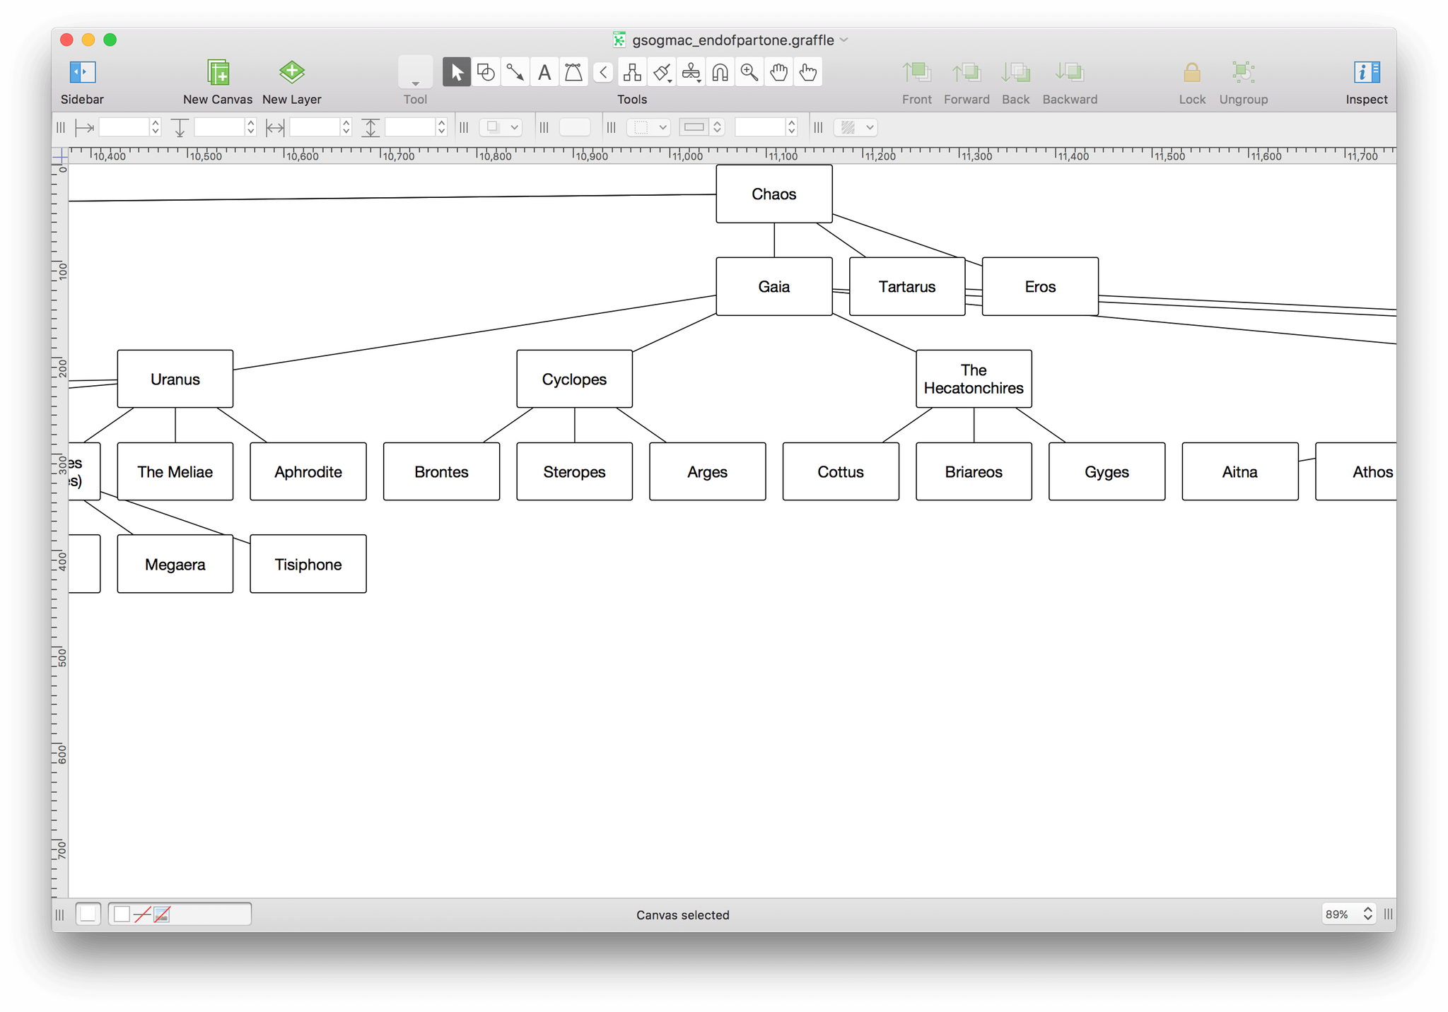Select the Shape tool
Image resolution: width=1448 pixels, height=1012 pixels.
[x=486, y=72]
